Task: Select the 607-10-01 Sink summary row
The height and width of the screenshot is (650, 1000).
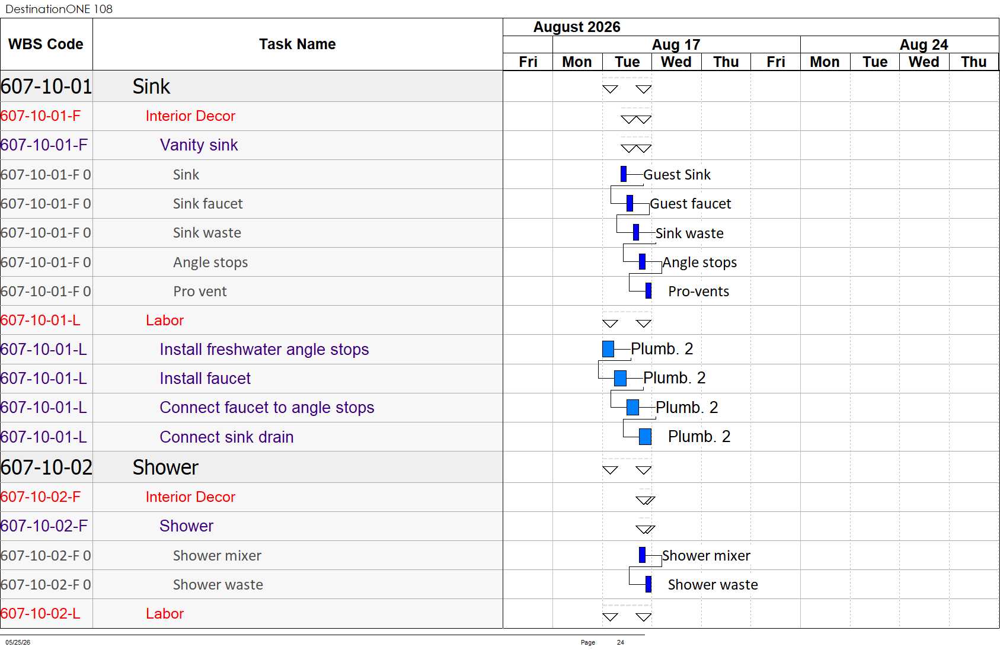Action: (251, 87)
